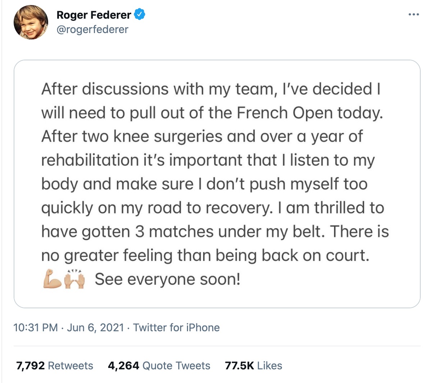The height and width of the screenshot is (383, 430).
Task: Click the flexed bicep emoji
Action: (52, 279)
